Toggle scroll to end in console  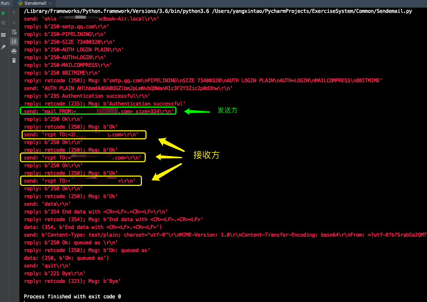[14, 41]
